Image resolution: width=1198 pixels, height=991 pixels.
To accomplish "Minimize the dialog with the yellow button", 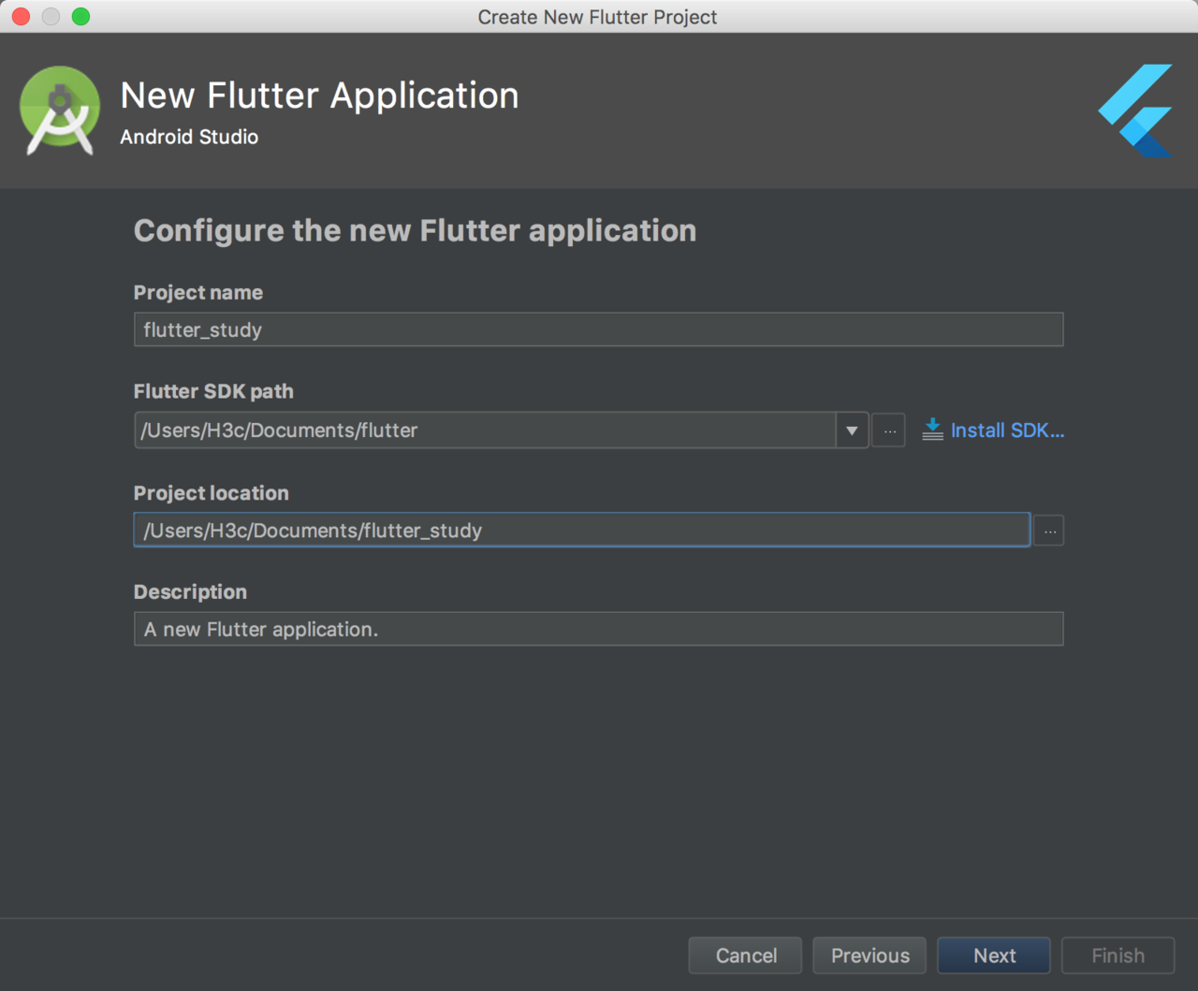I will 51,16.
